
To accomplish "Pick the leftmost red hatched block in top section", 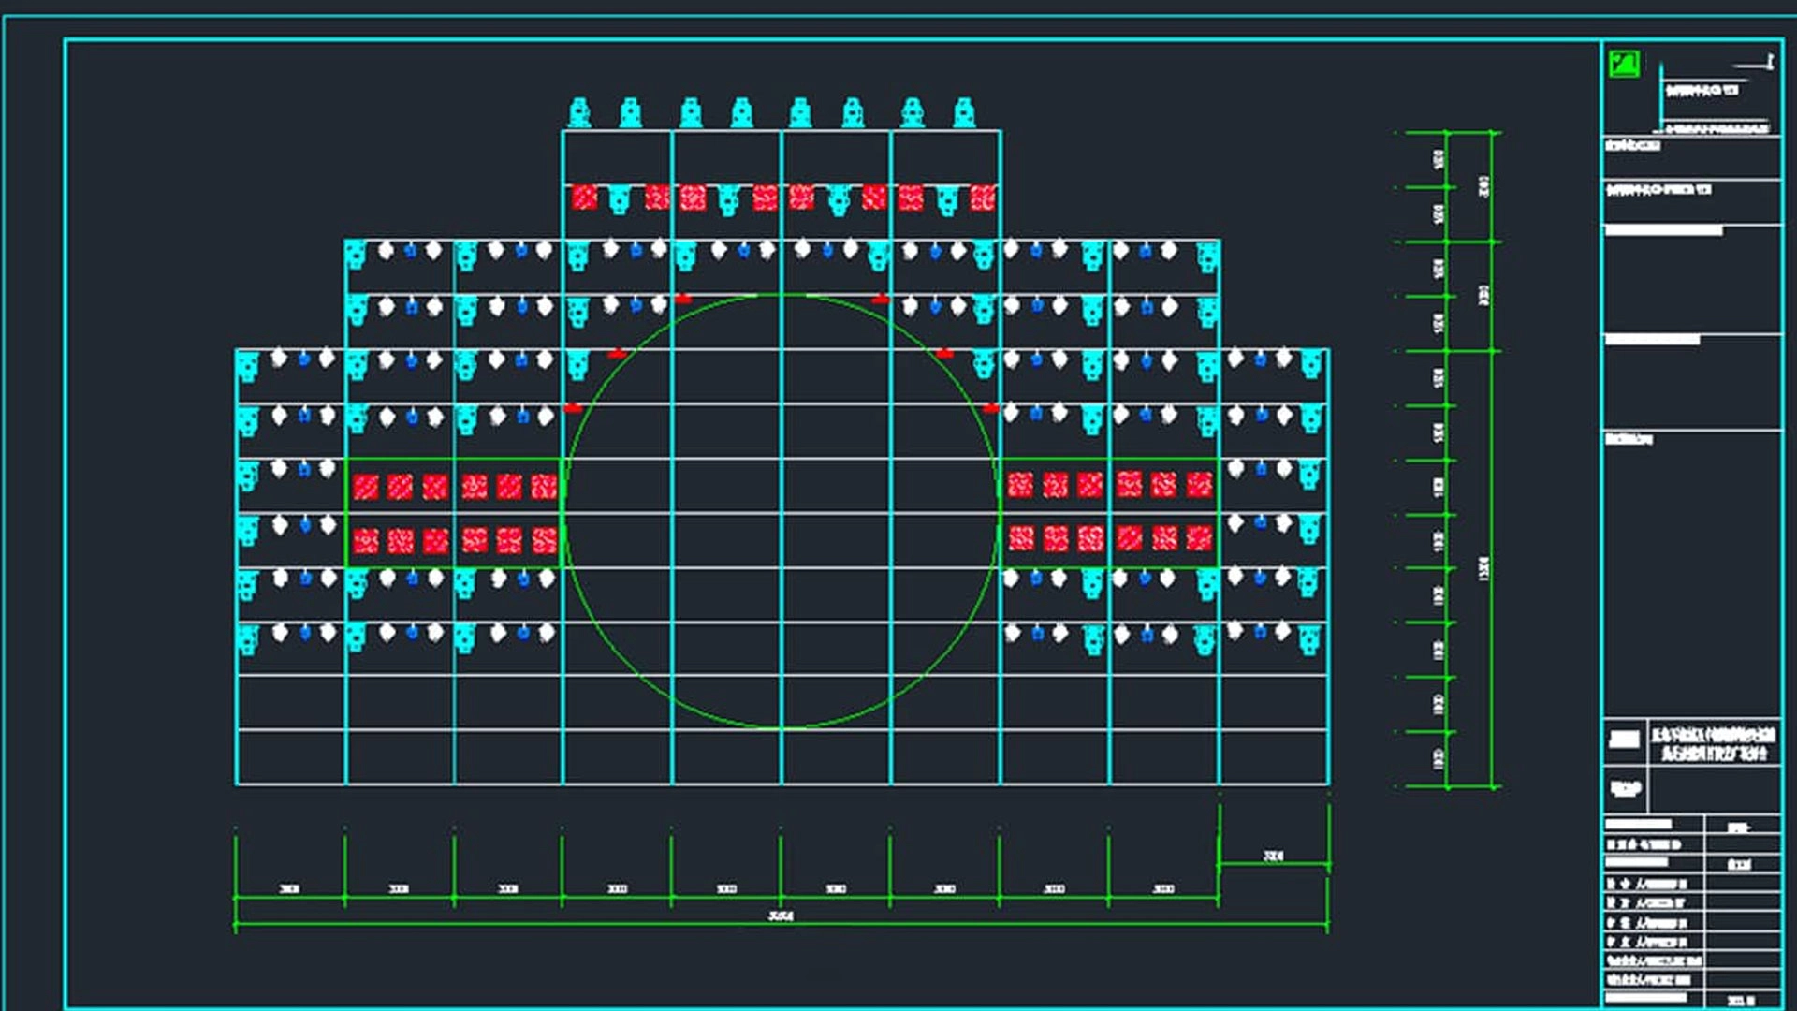I will click(x=584, y=197).
